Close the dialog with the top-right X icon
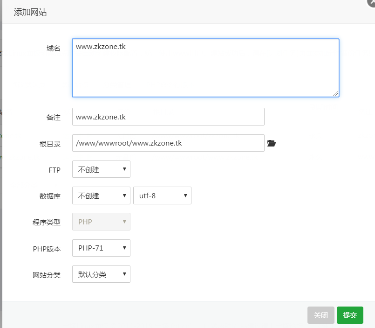The height and width of the screenshot is (328, 375). tap(370, 3)
